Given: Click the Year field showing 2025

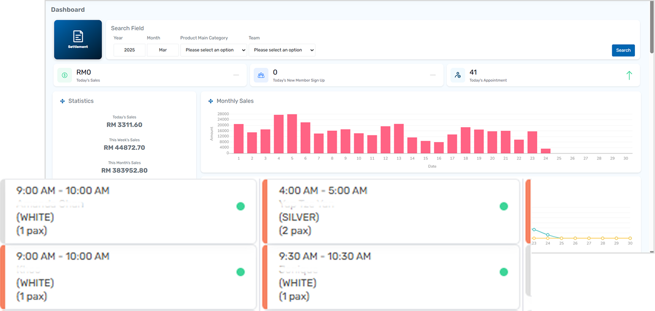Looking at the screenshot, I should [130, 50].
